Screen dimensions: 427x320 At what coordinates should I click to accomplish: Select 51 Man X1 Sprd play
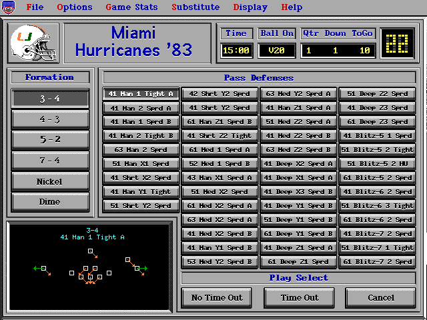pos(141,164)
